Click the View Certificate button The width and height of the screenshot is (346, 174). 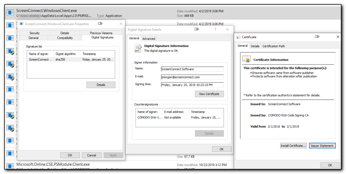tap(209, 94)
